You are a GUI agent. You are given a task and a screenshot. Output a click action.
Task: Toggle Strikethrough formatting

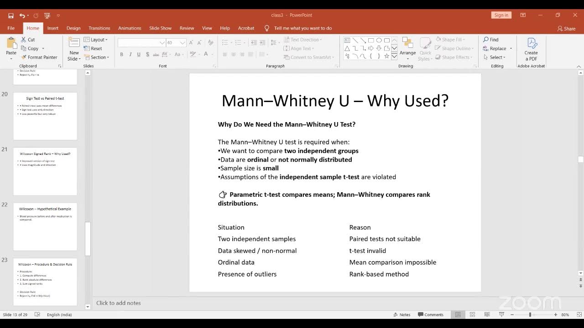pyautogui.click(x=156, y=54)
